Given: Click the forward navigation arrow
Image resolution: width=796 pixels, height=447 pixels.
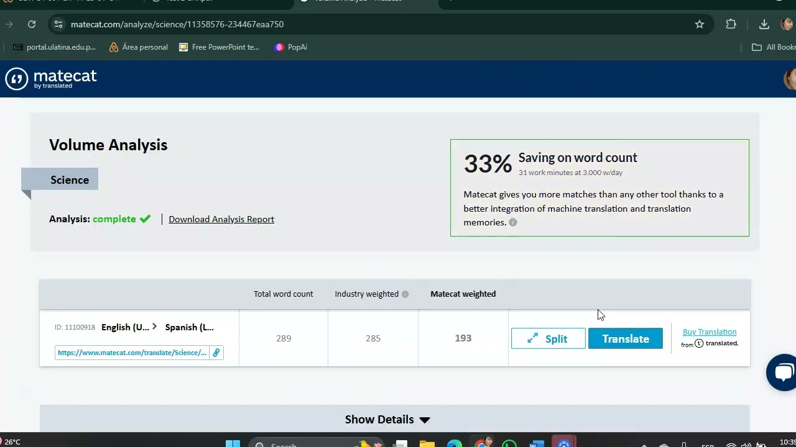Looking at the screenshot, I should pos(9,24).
